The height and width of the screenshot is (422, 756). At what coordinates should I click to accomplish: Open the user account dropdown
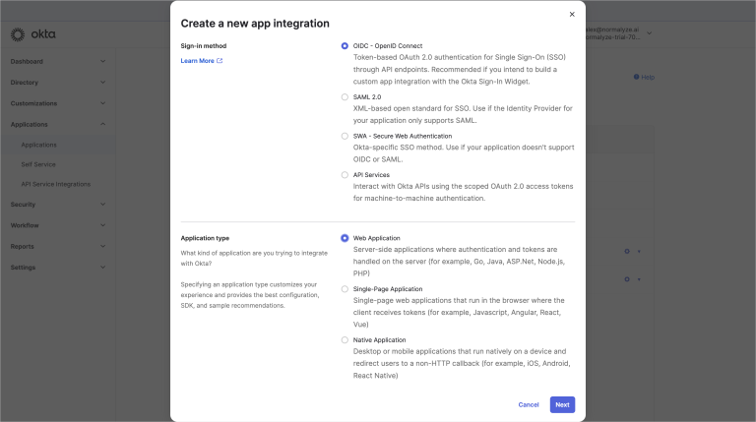pos(649,34)
